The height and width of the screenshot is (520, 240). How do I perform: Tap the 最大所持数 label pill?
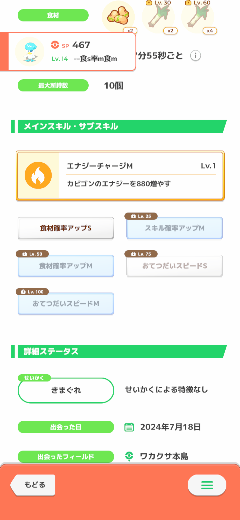(x=53, y=85)
